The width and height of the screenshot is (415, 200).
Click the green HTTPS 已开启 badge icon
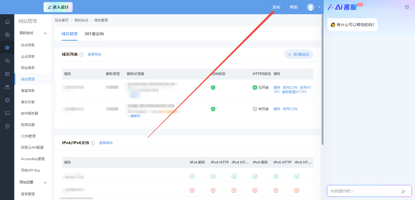255,88
